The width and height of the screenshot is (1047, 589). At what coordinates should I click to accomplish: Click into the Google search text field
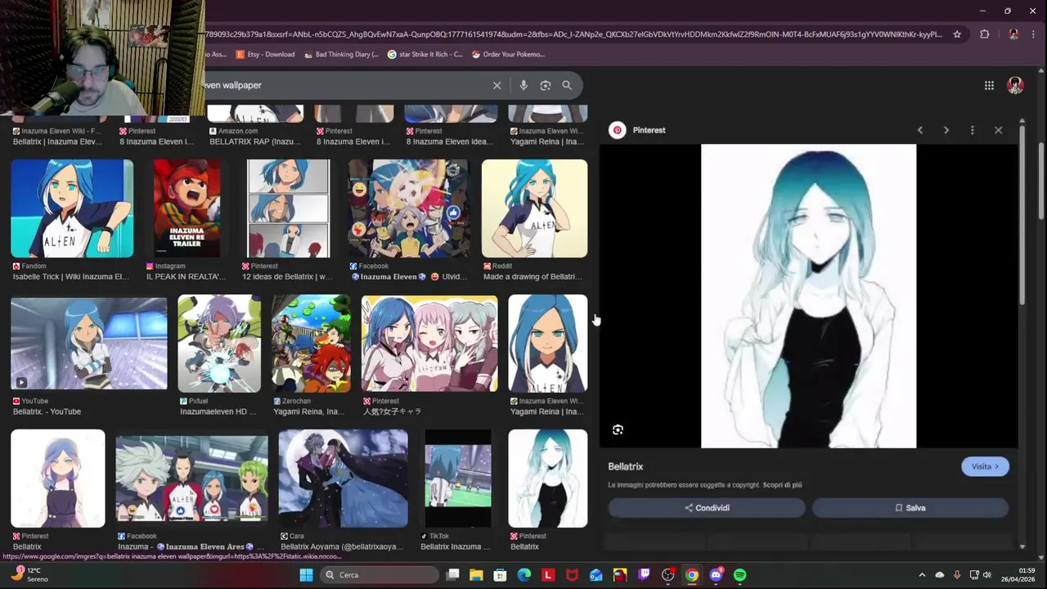point(344,85)
